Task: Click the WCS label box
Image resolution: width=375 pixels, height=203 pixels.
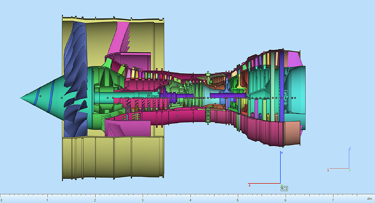Action: point(284,188)
